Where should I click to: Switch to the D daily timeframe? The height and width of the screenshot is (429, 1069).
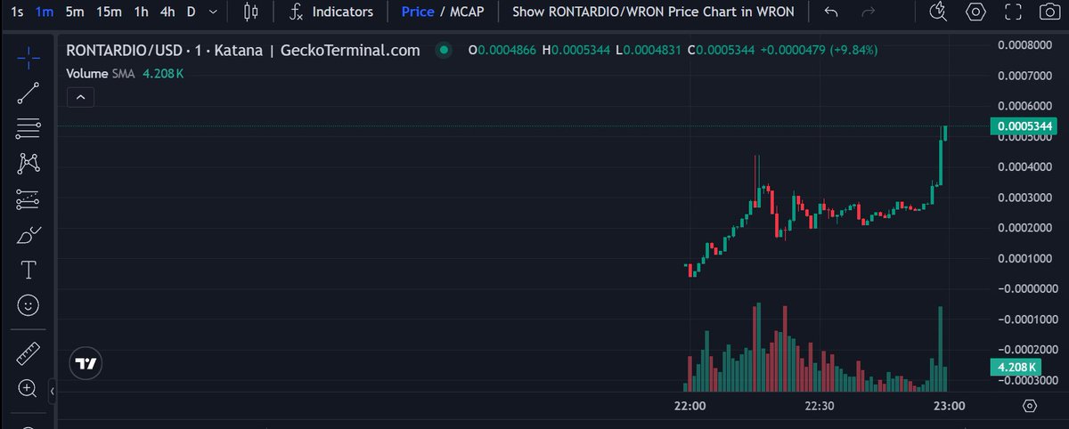(x=190, y=12)
